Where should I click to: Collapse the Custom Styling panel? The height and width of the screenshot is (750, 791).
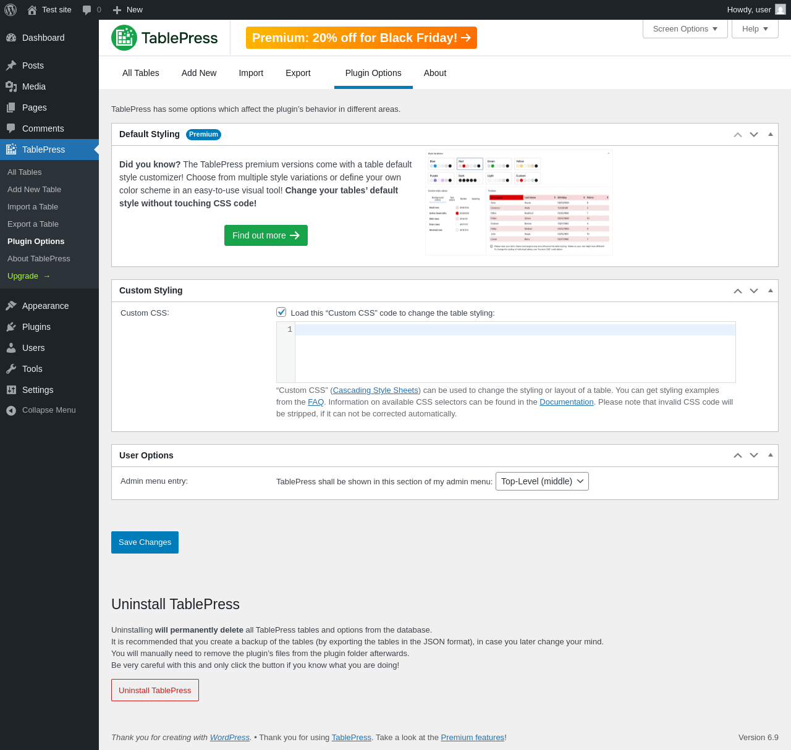(771, 290)
